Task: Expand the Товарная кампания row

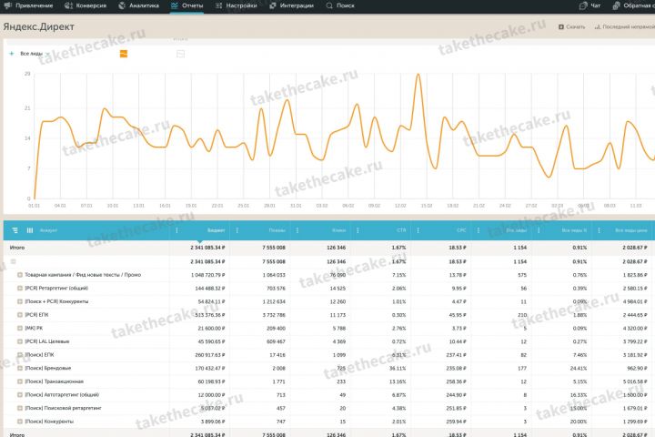Action: pos(20,275)
